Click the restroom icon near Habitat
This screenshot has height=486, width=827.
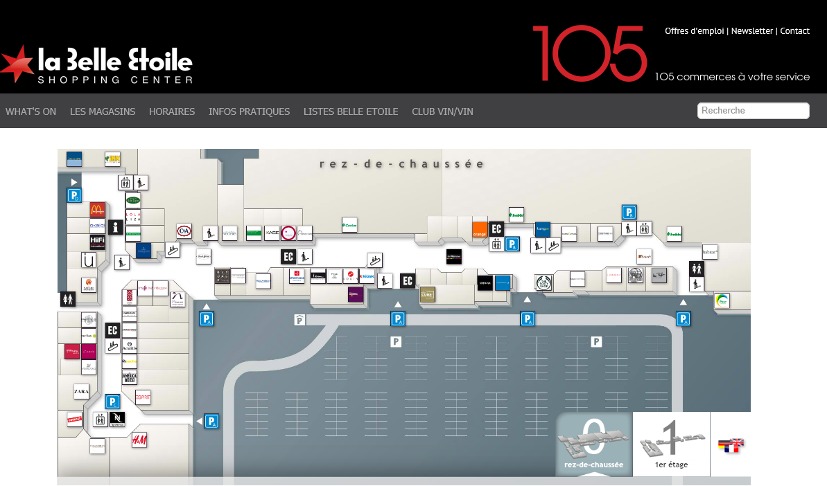point(697,269)
